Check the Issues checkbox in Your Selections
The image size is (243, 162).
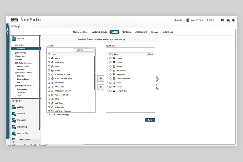[110, 83]
